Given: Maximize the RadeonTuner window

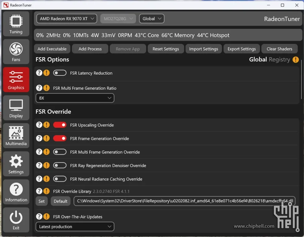Looking at the screenshot, I should point(282,5).
